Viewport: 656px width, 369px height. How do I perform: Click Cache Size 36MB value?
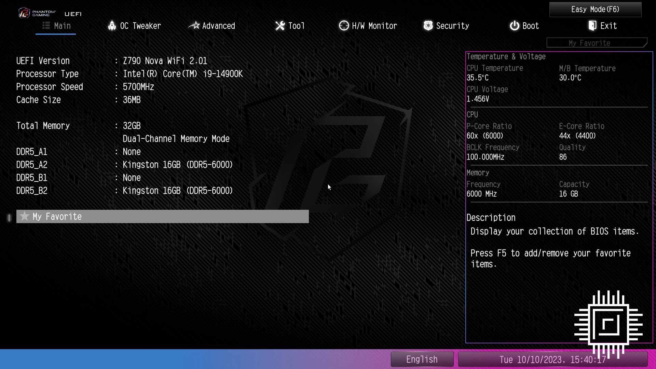pyautogui.click(x=132, y=100)
